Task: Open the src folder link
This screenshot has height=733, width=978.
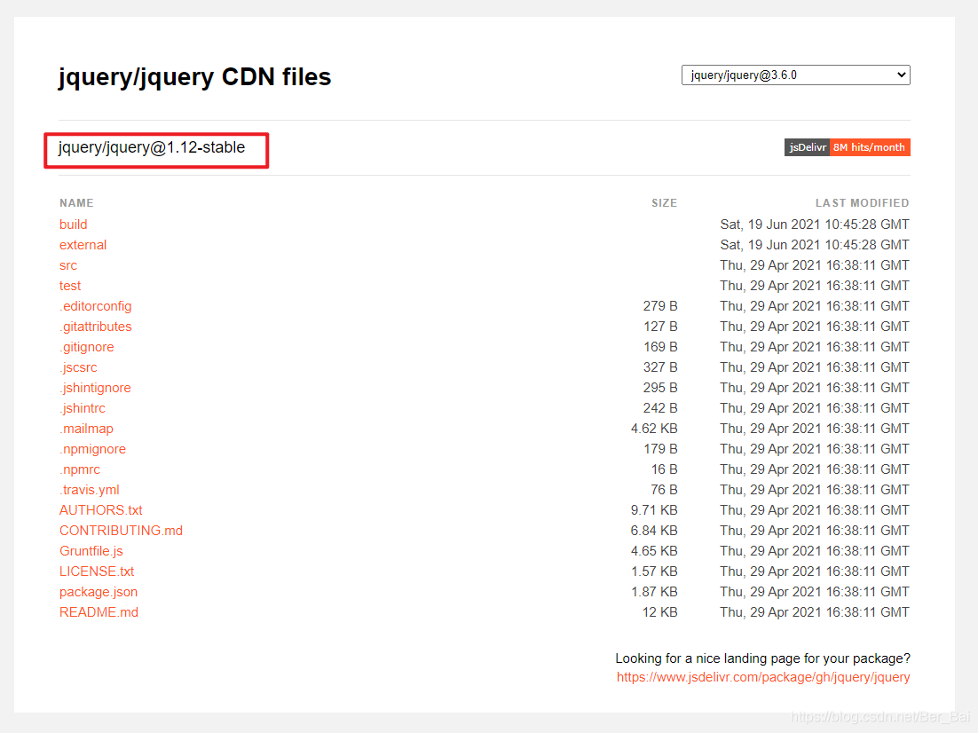Action: click(x=68, y=265)
